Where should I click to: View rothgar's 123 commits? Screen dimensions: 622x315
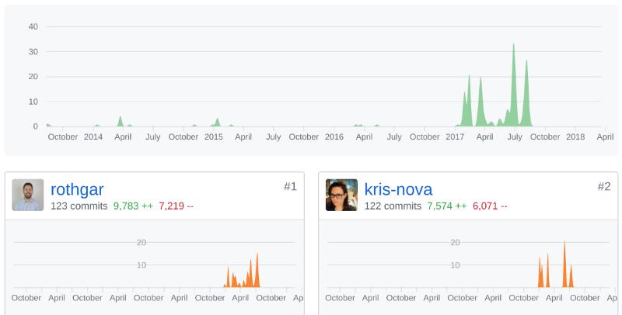coord(79,206)
